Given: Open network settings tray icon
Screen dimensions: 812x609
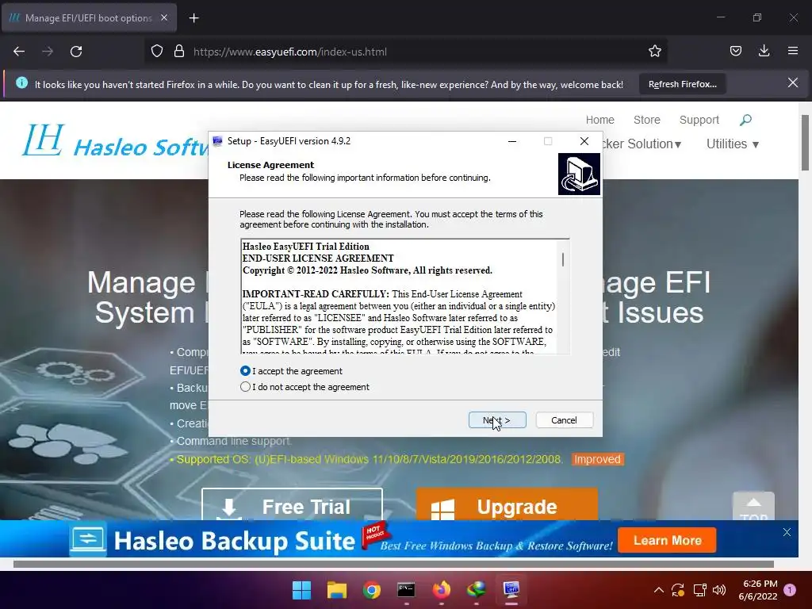Looking at the screenshot, I should coord(699,590).
